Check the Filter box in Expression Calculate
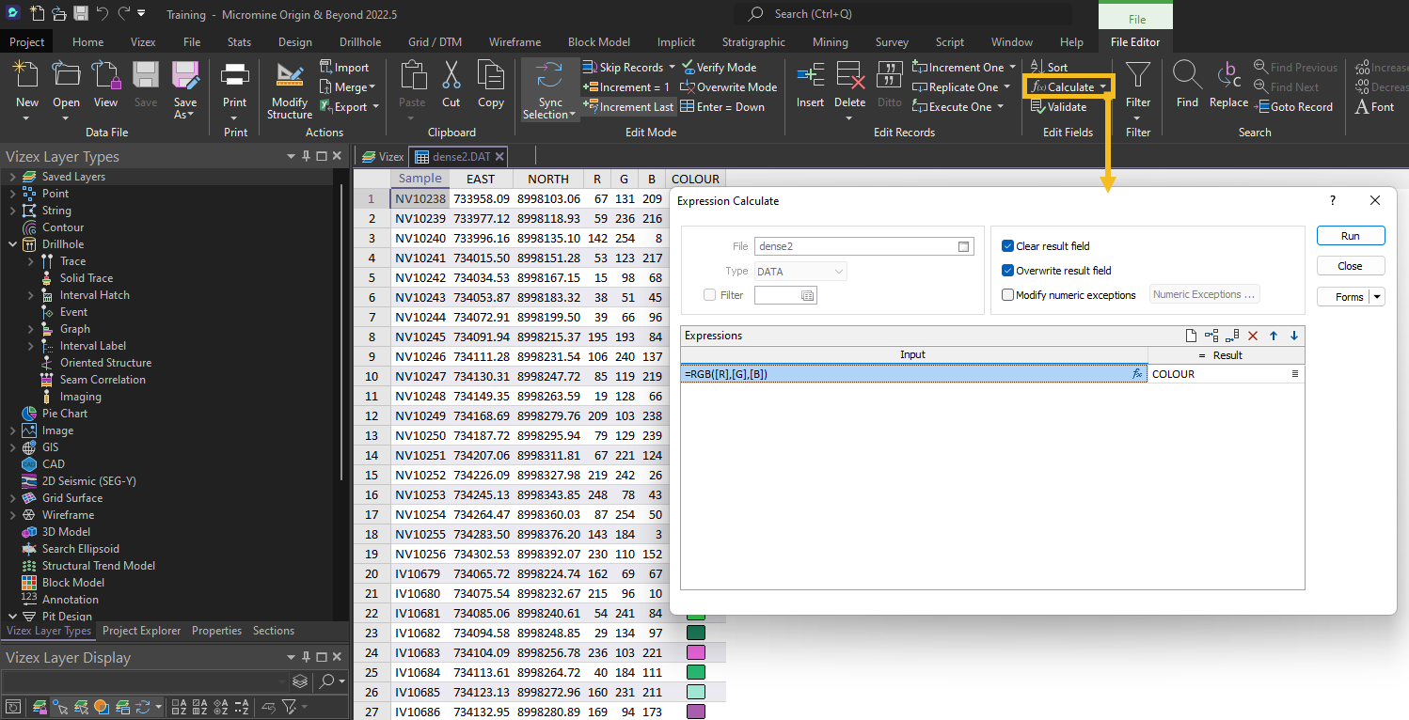 point(711,294)
